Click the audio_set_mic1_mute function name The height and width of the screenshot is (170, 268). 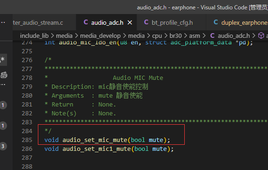click(x=96, y=149)
